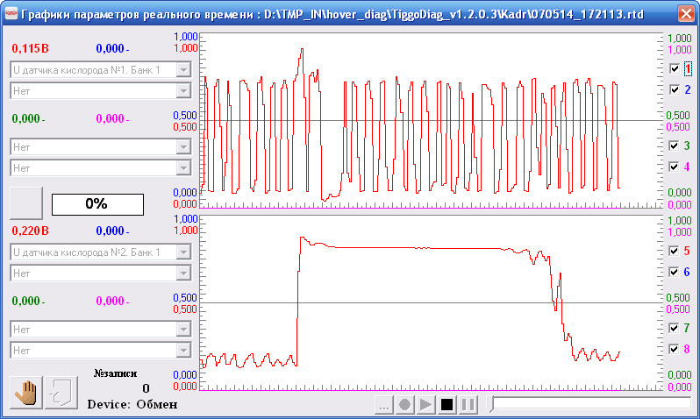The image size is (700, 419).
Task: Click the exit door icon button
Action: tap(61, 393)
